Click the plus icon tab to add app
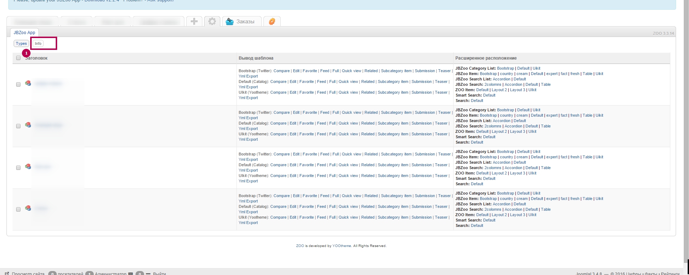 [x=194, y=22]
